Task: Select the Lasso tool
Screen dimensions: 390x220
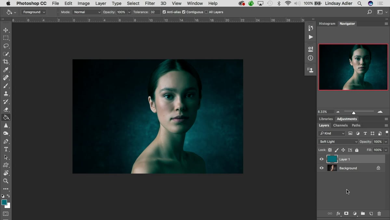Action: click(6, 46)
